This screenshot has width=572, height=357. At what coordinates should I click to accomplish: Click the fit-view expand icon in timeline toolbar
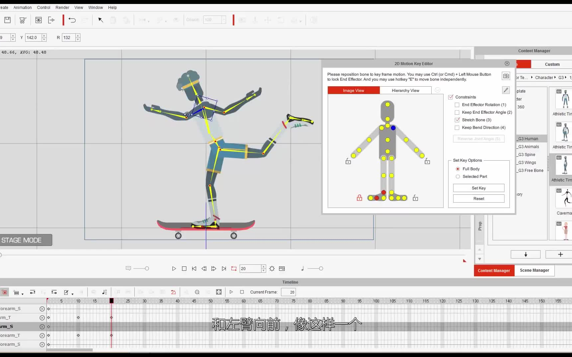(219, 292)
